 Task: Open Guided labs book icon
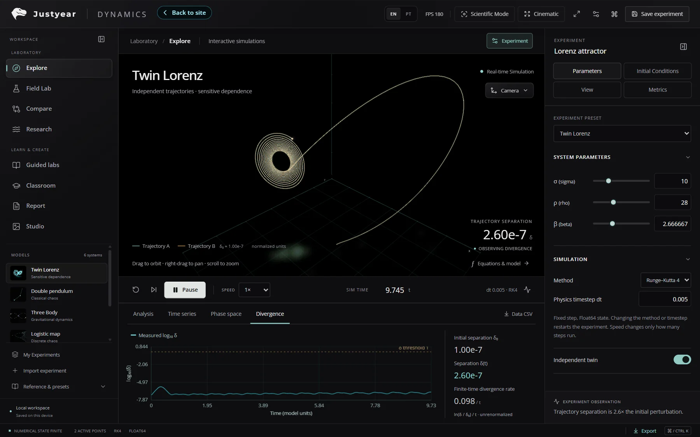16,165
